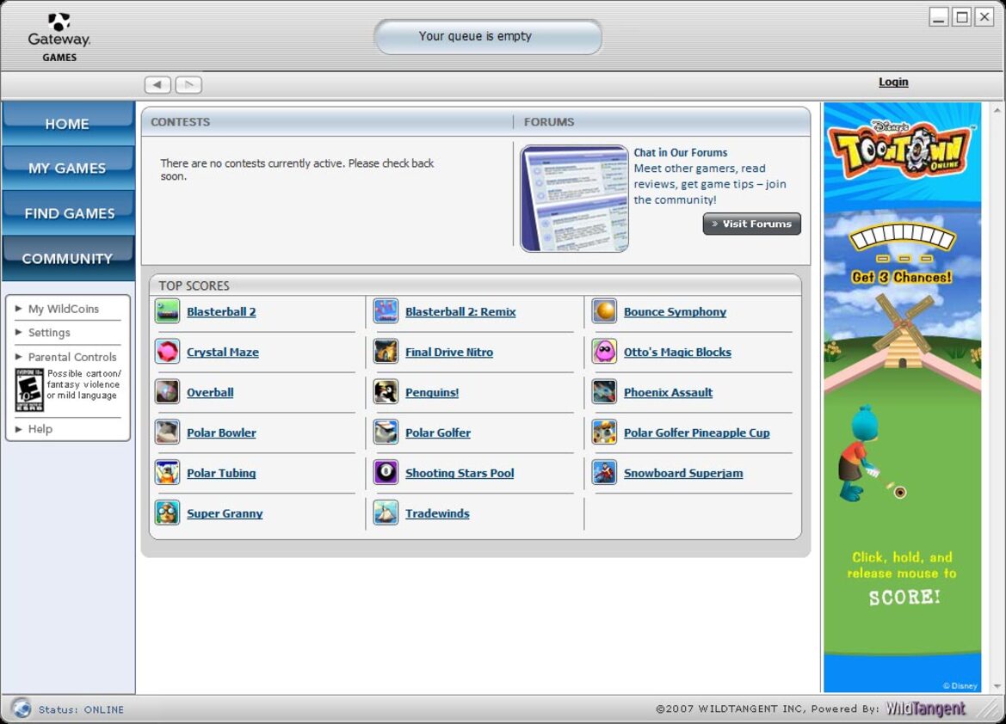This screenshot has width=1006, height=724.
Task: Expand Parental Controls in sidebar
Action: [x=66, y=357]
